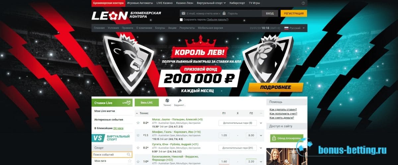Open the Русский language dropdown
398x165 pixels.
295,28
